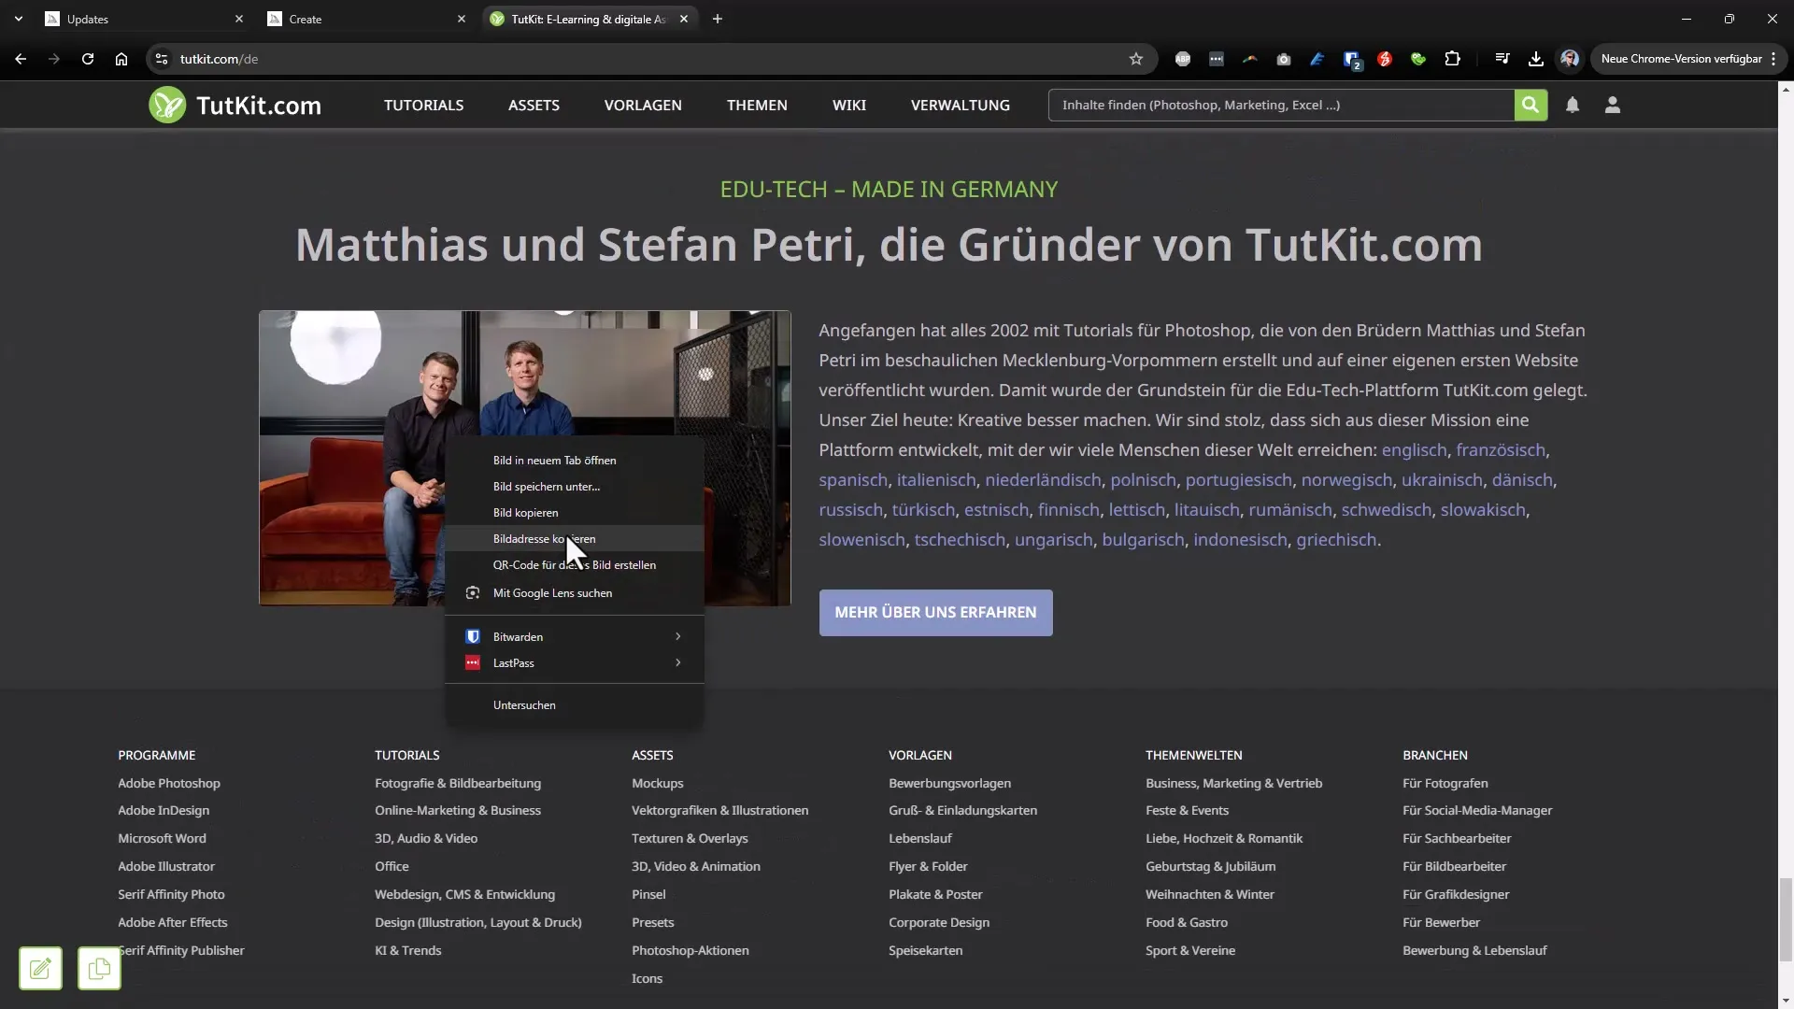Click the green edit note floating icon
The image size is (1794, 1009).
[x=40, y=968]
